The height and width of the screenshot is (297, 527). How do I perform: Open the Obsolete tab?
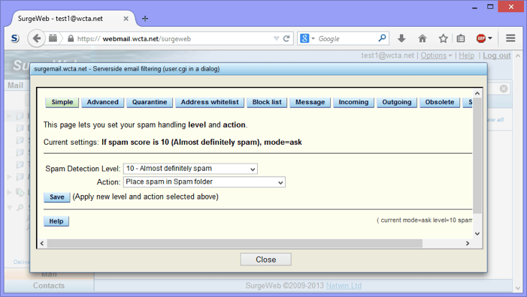pos(440,102)
